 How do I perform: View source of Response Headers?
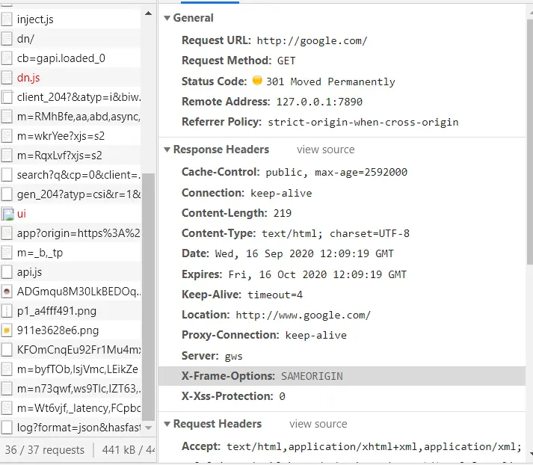(x=326, y=150)
